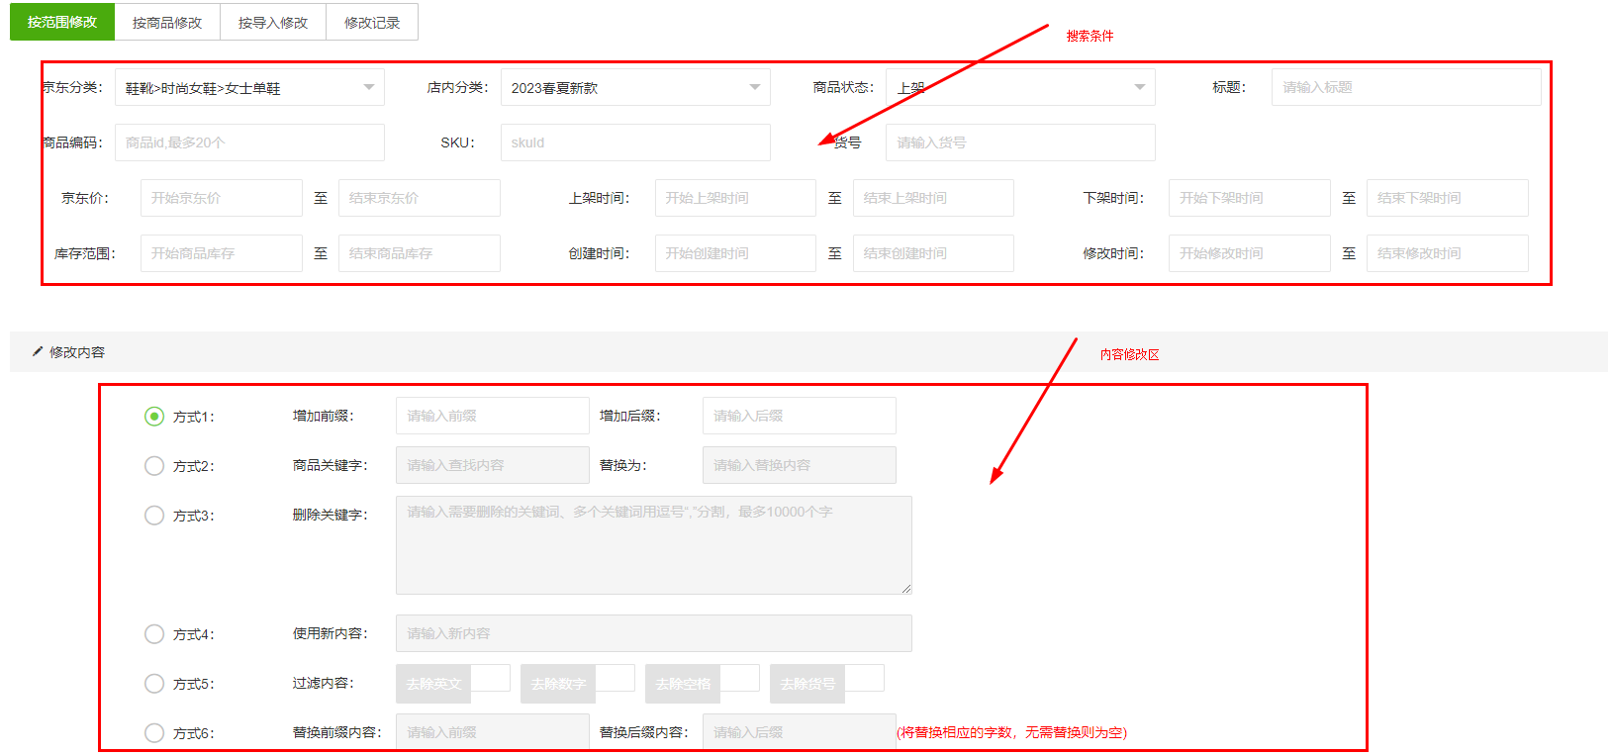Switch to the 按商品修改 tab
This screenshot has height=756, width=1612.
coord(167,23)
